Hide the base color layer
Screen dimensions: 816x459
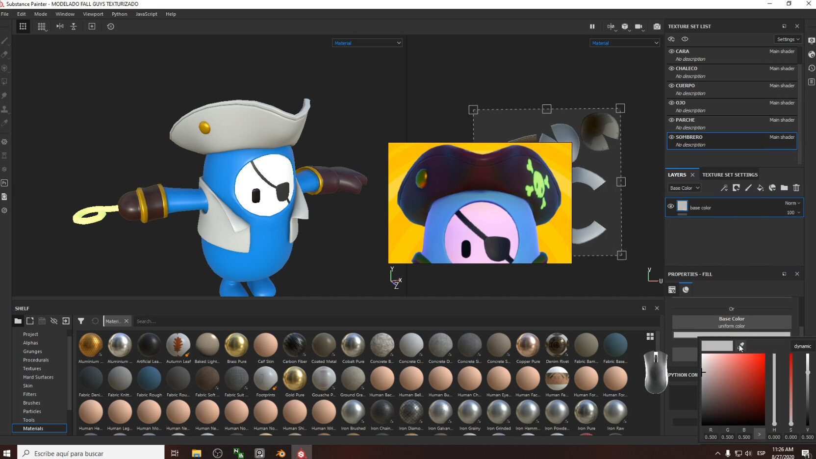pyautogui.click(x=670, y=206)
